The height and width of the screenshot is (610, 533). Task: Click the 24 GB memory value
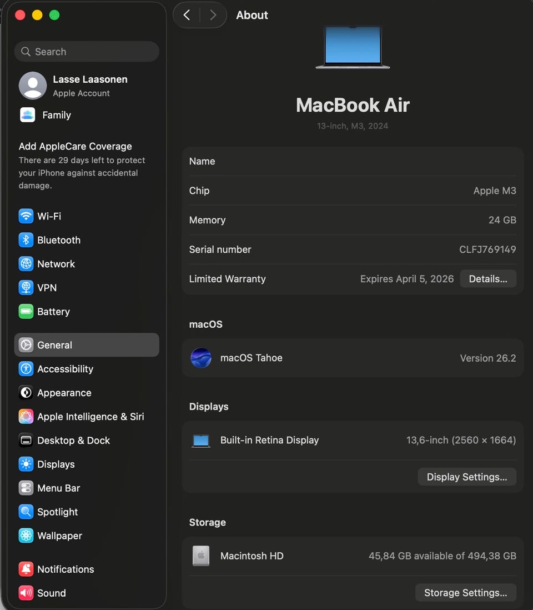click(x=502, y=220)
